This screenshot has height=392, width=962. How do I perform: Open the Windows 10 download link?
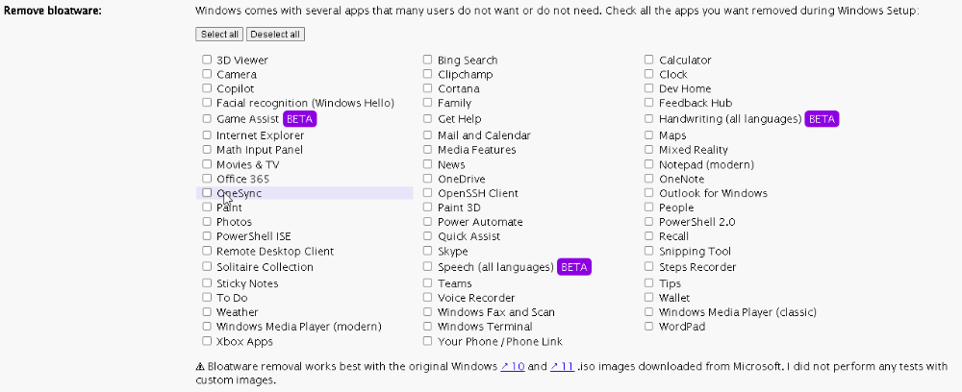(513, 367)
